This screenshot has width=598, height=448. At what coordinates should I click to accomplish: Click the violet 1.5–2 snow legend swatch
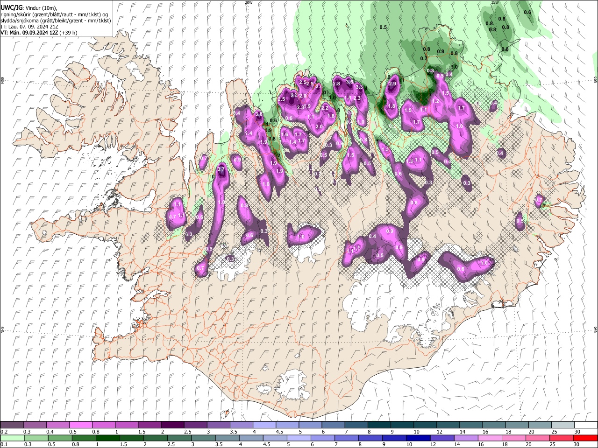pos(149,425)
